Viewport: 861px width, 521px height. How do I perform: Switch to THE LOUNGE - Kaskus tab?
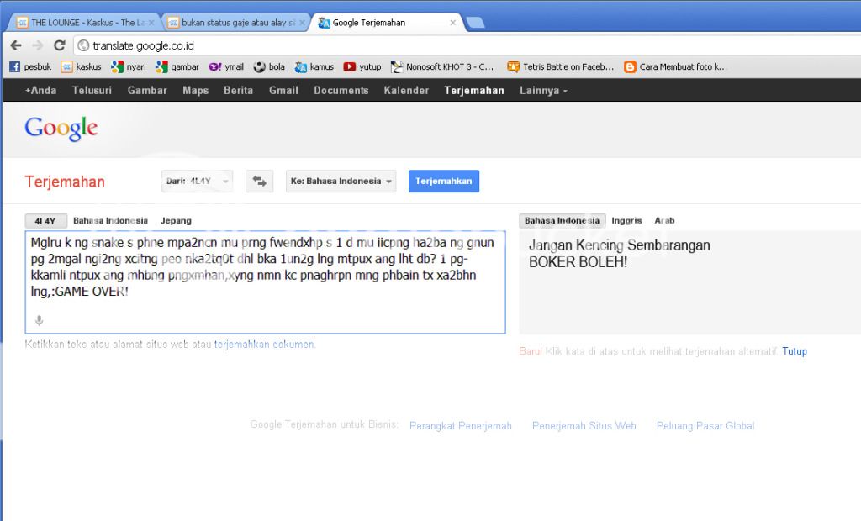click(x=85, y=23)
